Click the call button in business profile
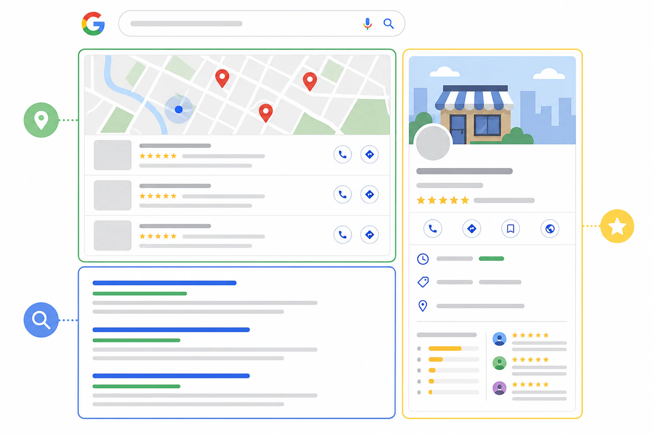 pos(433,229)
